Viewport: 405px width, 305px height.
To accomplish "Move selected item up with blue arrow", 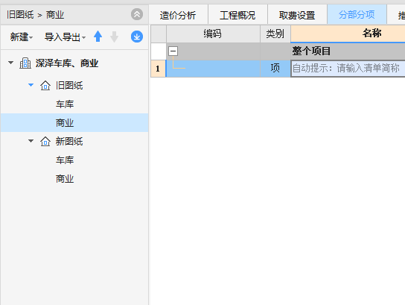I will click(x=98, y=37).
